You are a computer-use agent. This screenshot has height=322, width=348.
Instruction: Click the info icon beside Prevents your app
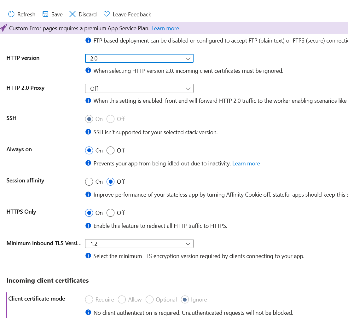click(x=88, y=163)
